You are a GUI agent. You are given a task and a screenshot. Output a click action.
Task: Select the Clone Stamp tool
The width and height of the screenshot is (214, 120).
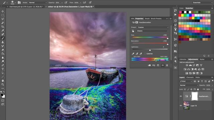pos(3,42)
